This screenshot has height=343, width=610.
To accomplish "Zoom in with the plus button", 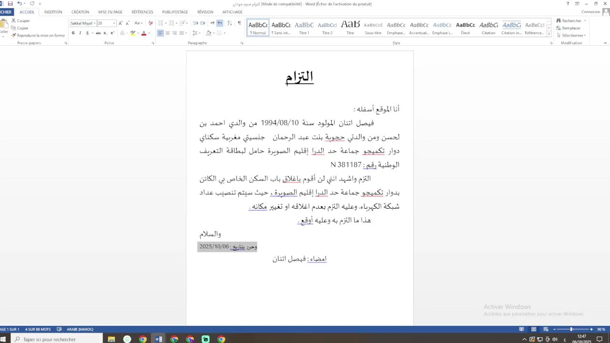I will pyautogui.click(x=591, y=329).
